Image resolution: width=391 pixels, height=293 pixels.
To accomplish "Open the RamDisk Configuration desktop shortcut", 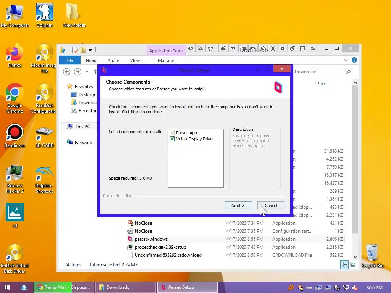I will [44, 98].
